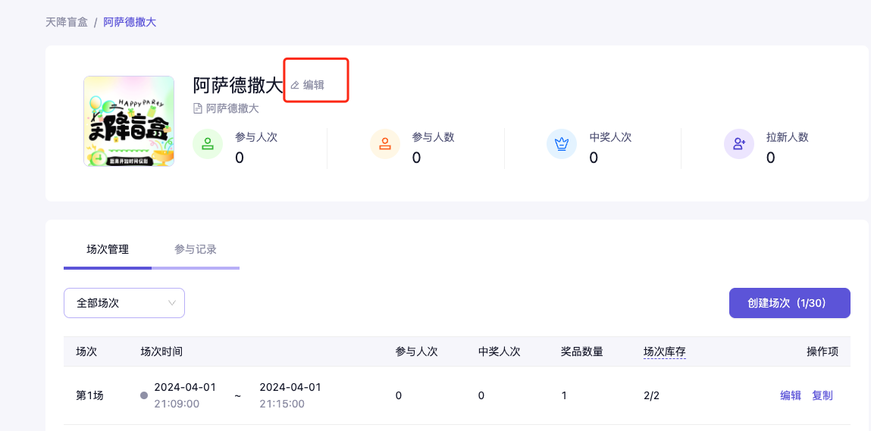871x431 pixels.
Task: Click the purple 拉新人数 user-plus icon
Action: (739, 143)
